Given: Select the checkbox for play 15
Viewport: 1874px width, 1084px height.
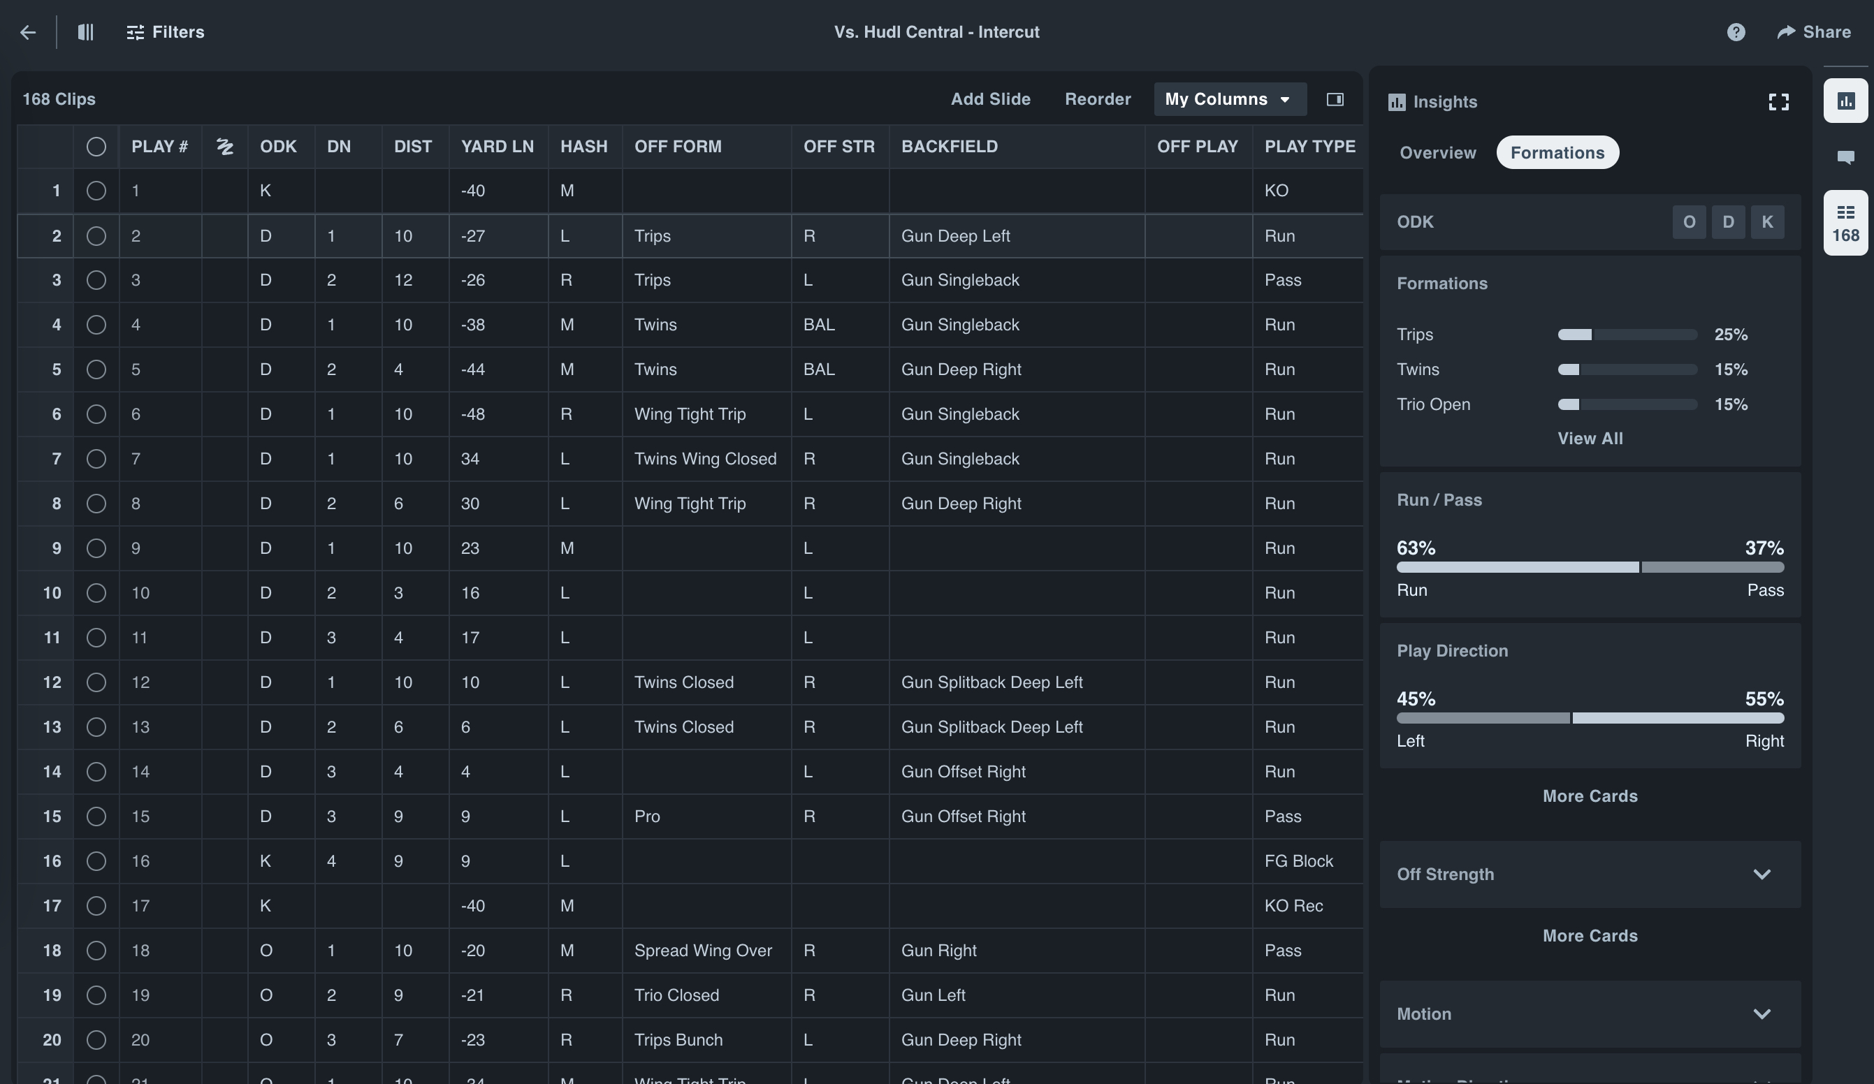Looking at the screenshot, I should [96, 816].
